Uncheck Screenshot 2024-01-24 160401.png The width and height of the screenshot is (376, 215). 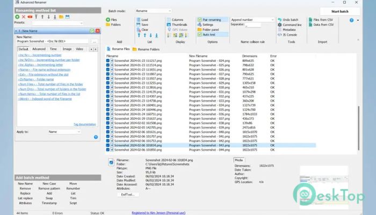tap(107, 105)
